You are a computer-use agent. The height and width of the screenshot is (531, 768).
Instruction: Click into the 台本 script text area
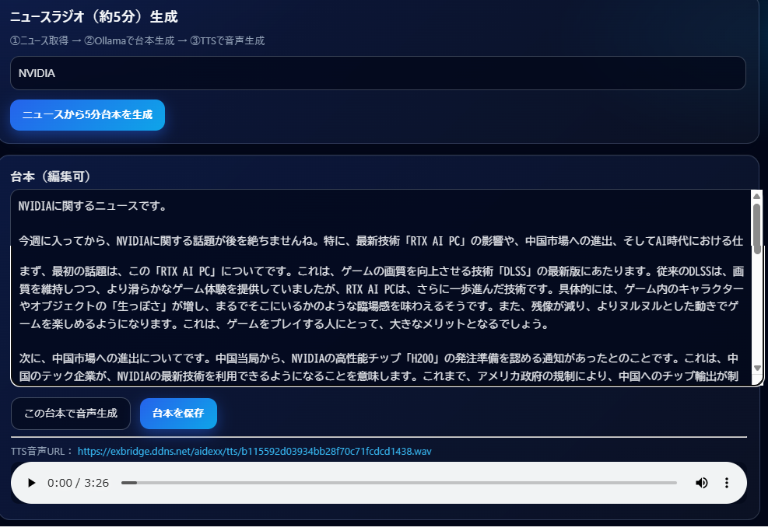tap(380, 288)
